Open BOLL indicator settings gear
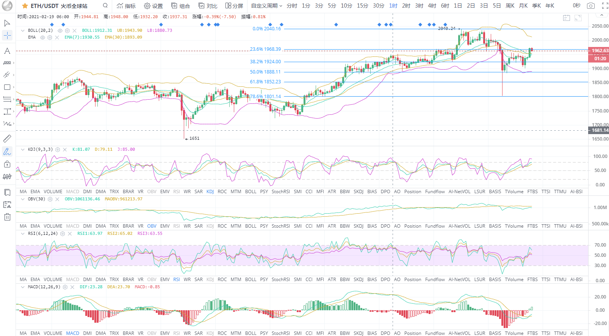 tap(67, 31)
